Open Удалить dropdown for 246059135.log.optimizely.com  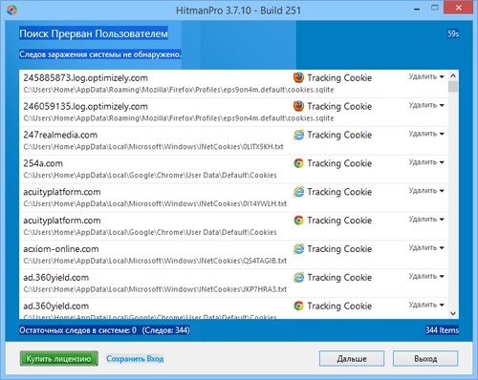click(x=426, y=105)
